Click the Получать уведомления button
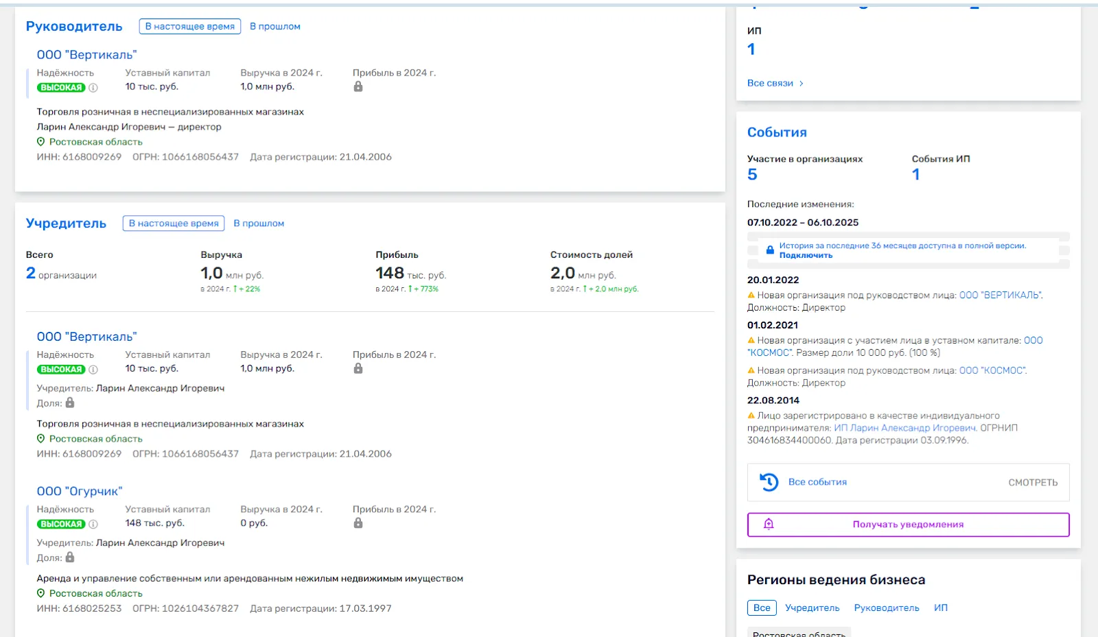This screenshot has height=637, width=1098. click(x=908, y=525)
